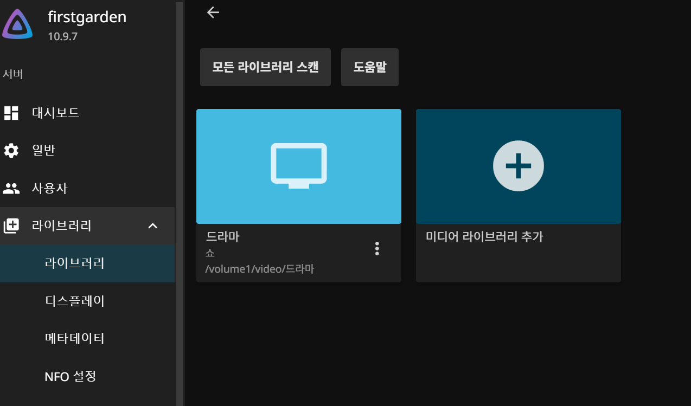Open 사용자 menu item

pyautogui.click(x=87, y=189)
